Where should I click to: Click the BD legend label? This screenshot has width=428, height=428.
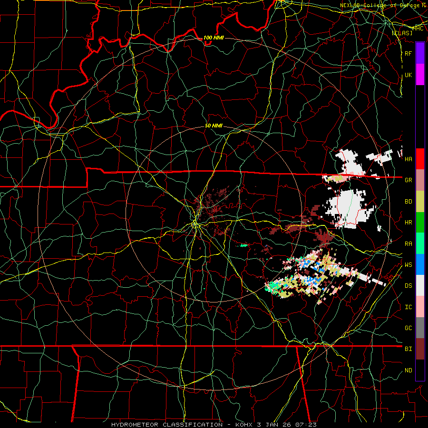[408, 202]
